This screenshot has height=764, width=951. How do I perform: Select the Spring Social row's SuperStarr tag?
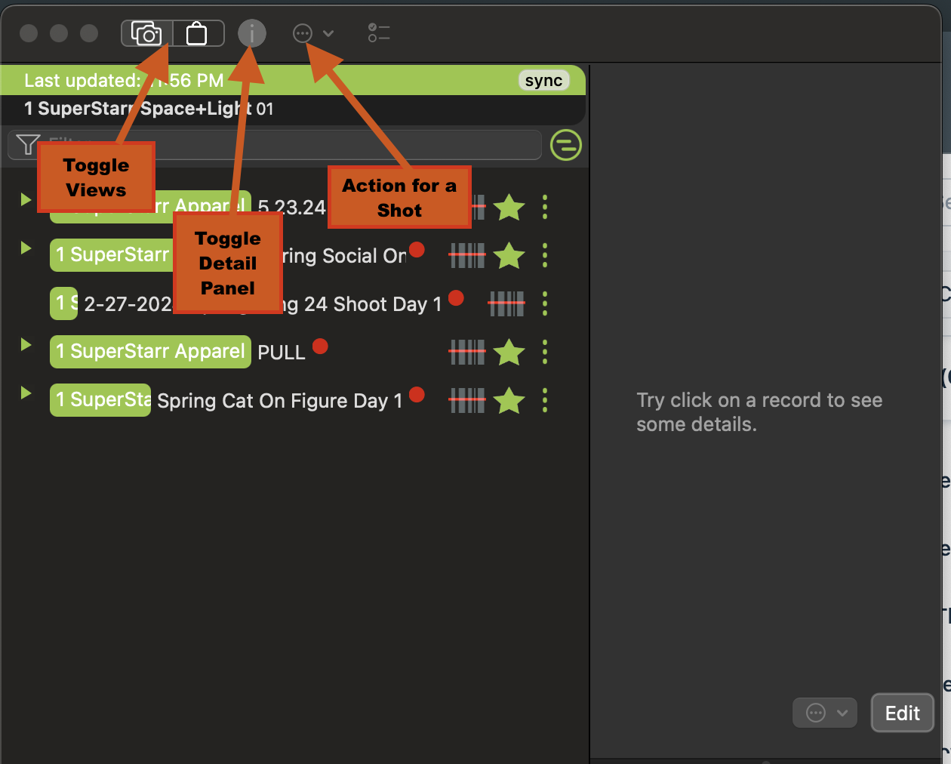click(x=113, y=255)
